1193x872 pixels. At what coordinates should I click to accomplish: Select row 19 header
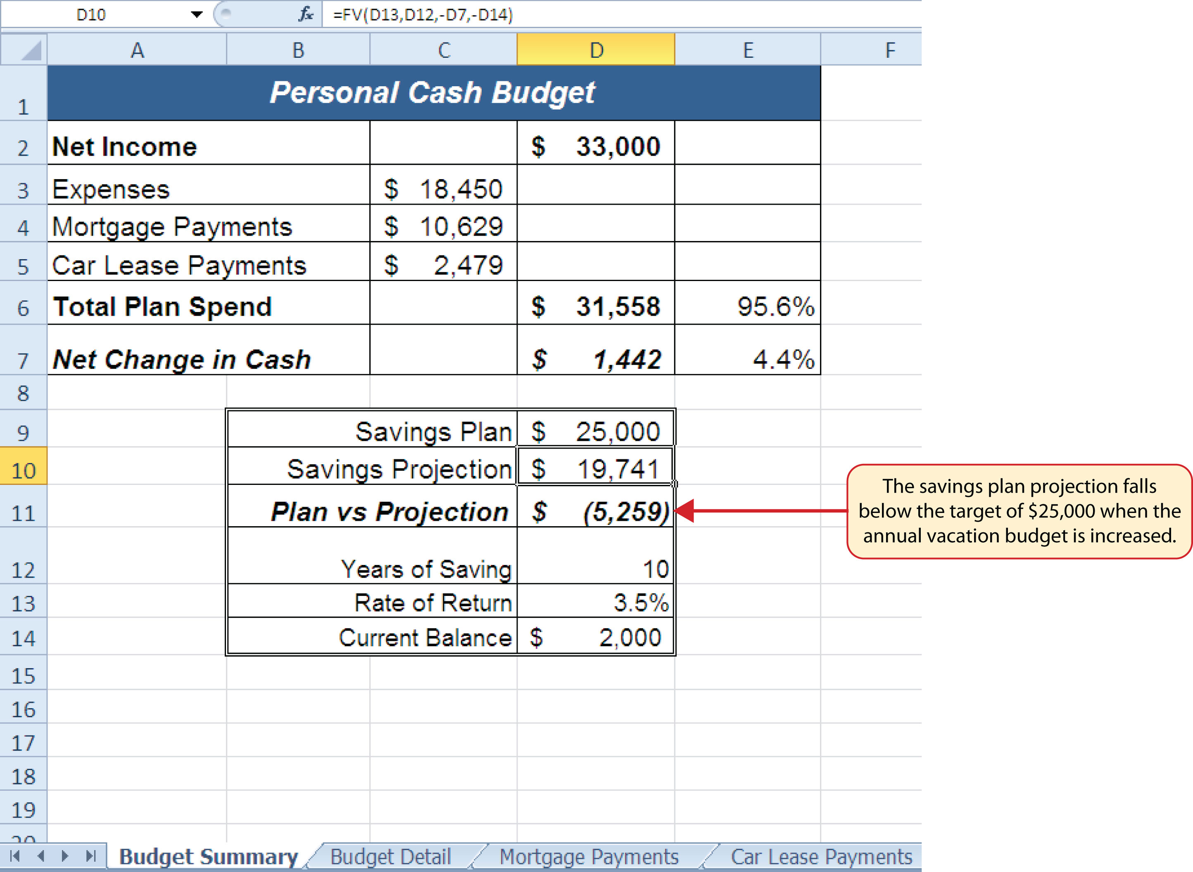click(24, 808)
